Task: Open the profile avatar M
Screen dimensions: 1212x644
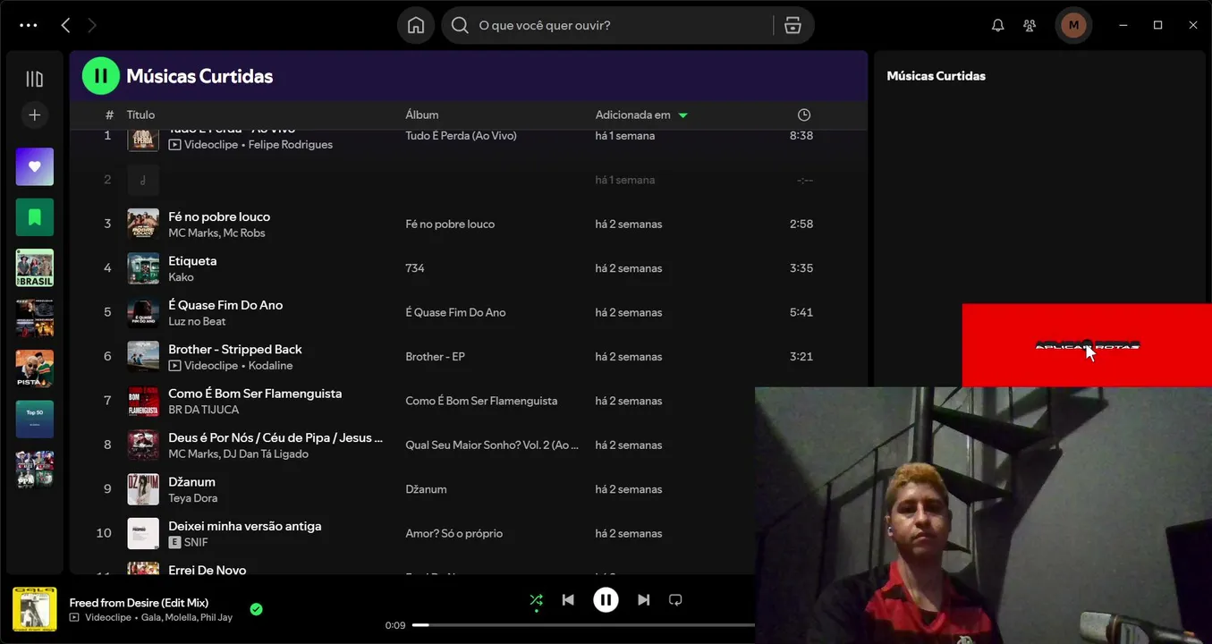Action: pos(1073,25)
